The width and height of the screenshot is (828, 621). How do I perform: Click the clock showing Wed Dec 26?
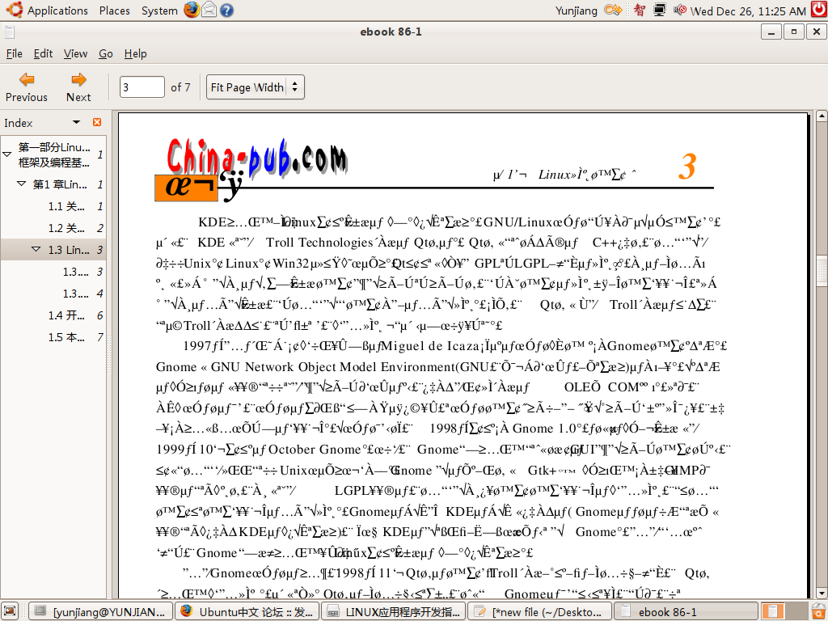pos(748,11)
